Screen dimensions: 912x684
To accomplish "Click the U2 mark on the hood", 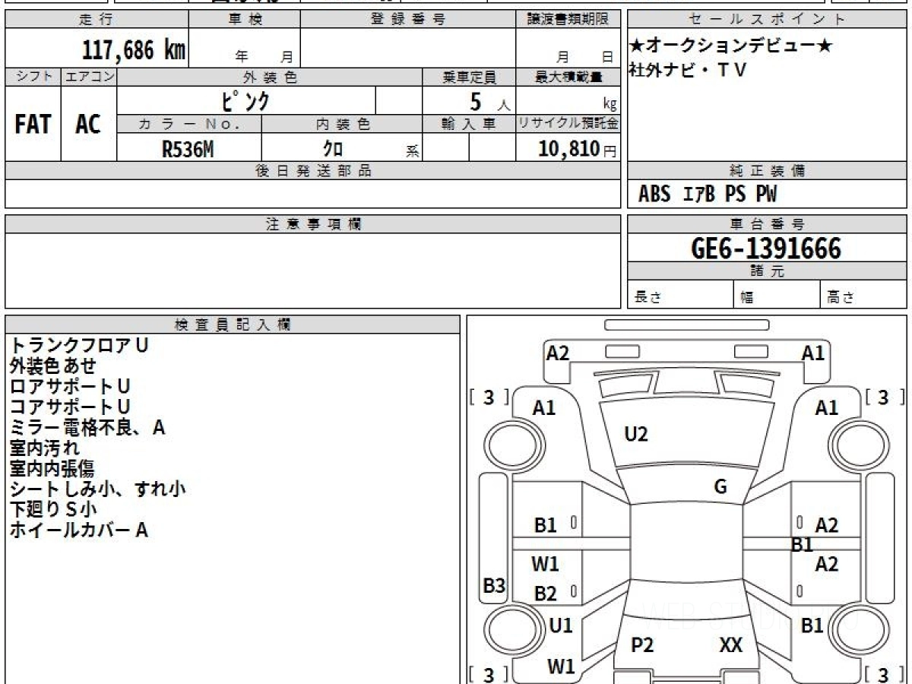I will point(636,434).
